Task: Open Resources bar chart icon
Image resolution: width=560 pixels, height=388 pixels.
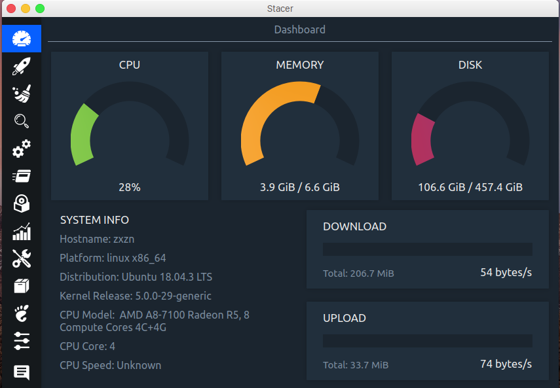Action: 22,231
